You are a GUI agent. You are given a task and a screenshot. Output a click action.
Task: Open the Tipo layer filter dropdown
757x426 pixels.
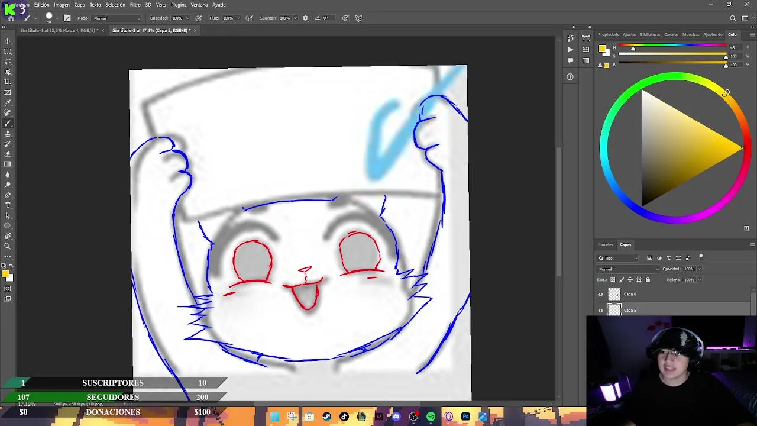pyautogui.click(x=617, y=258)
